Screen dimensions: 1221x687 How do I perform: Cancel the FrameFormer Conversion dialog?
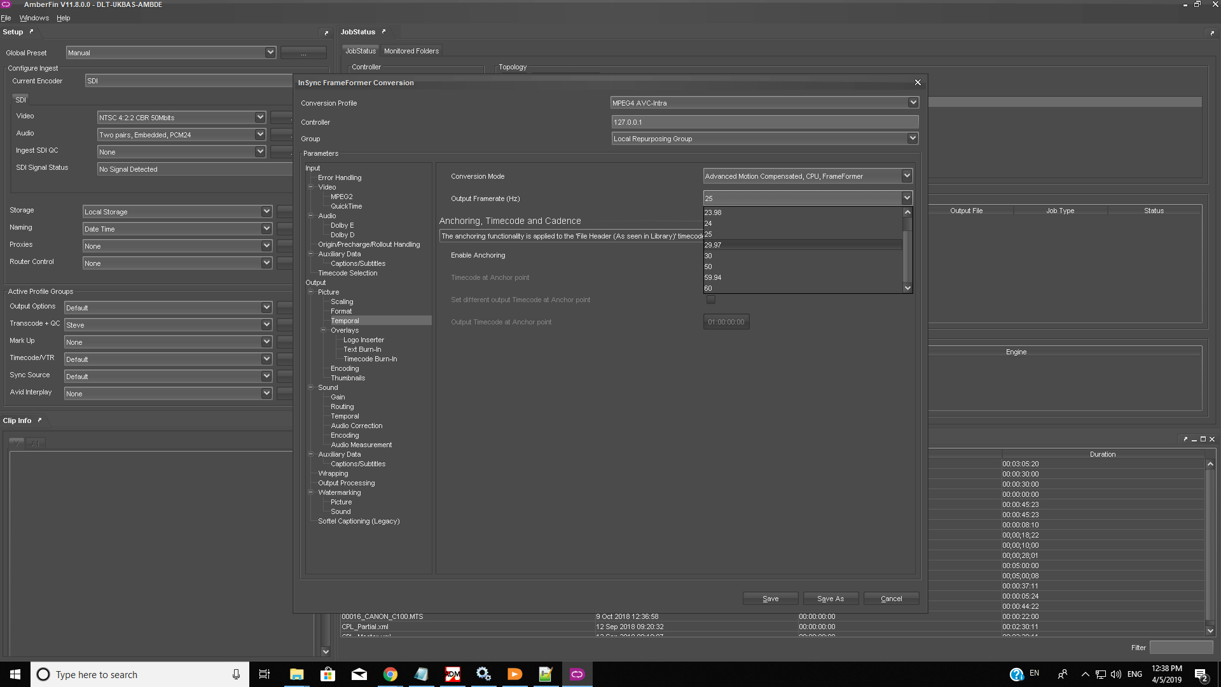[x=890, y=598]
